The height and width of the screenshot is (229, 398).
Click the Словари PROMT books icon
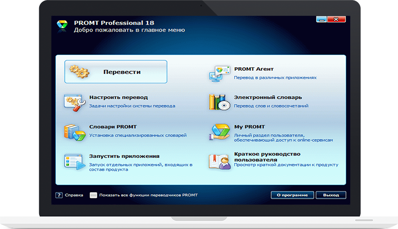pyautogui.click(x=75, y=133)
